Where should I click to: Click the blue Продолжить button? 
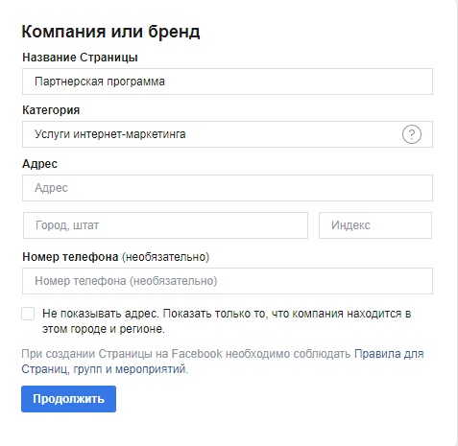tap(68, 399)
